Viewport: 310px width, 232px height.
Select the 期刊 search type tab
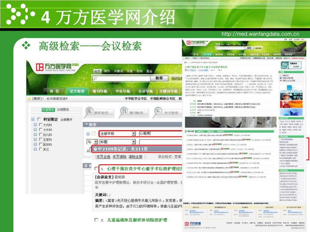(x=107, y=71)
